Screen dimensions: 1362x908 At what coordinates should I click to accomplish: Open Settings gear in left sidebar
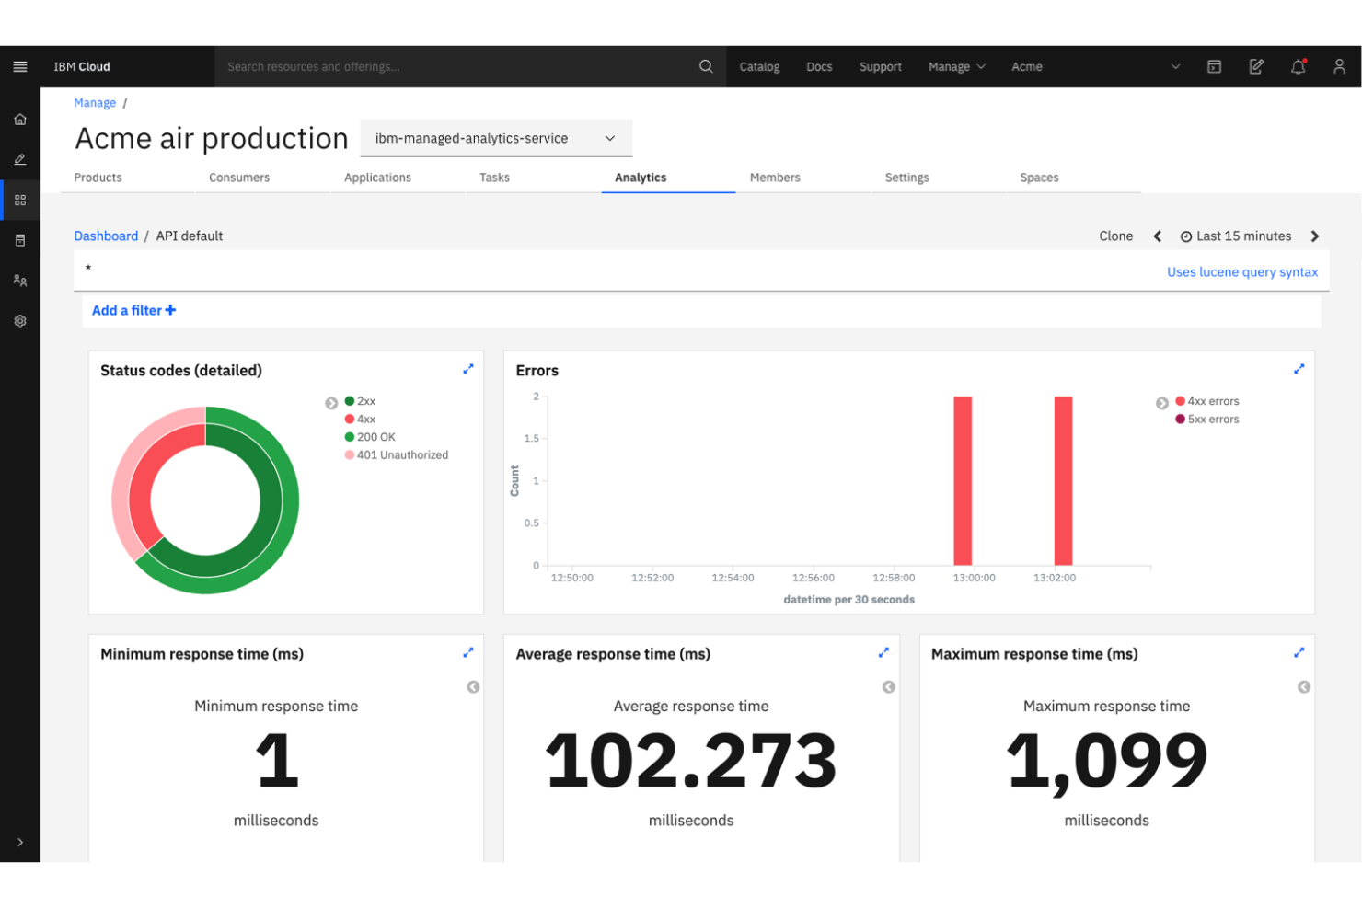point(19,320)
